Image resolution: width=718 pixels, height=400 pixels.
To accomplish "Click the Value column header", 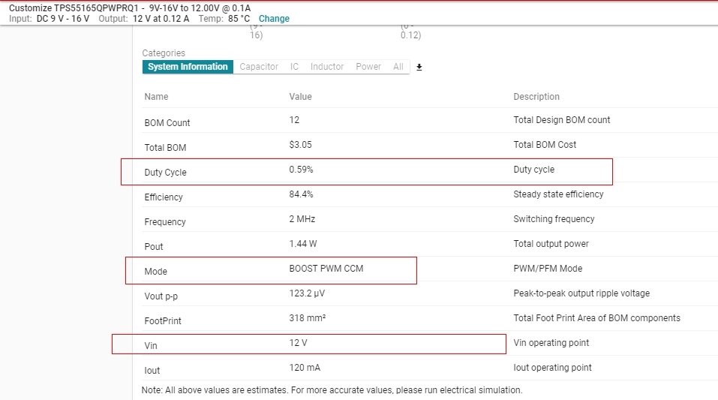I will [x=300, y=97].
